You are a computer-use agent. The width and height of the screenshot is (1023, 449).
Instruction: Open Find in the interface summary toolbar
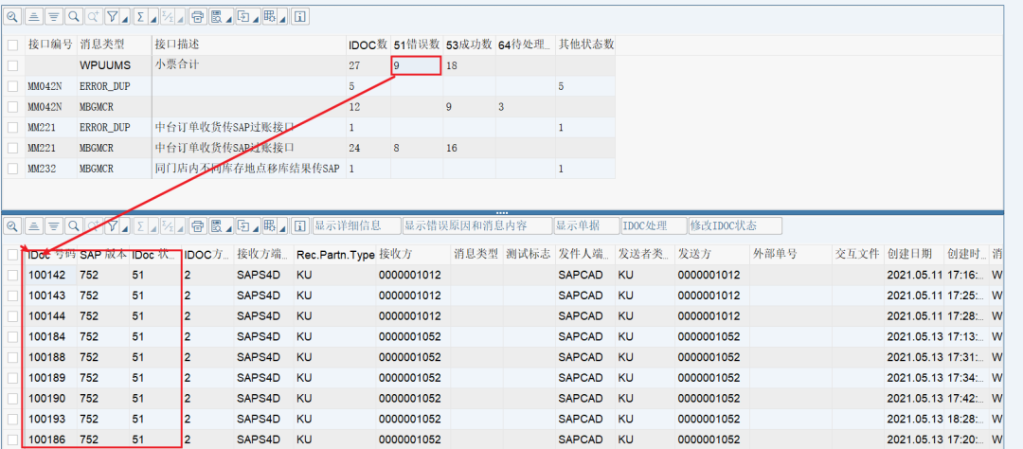pyautogui.click(x=74, y=16)
